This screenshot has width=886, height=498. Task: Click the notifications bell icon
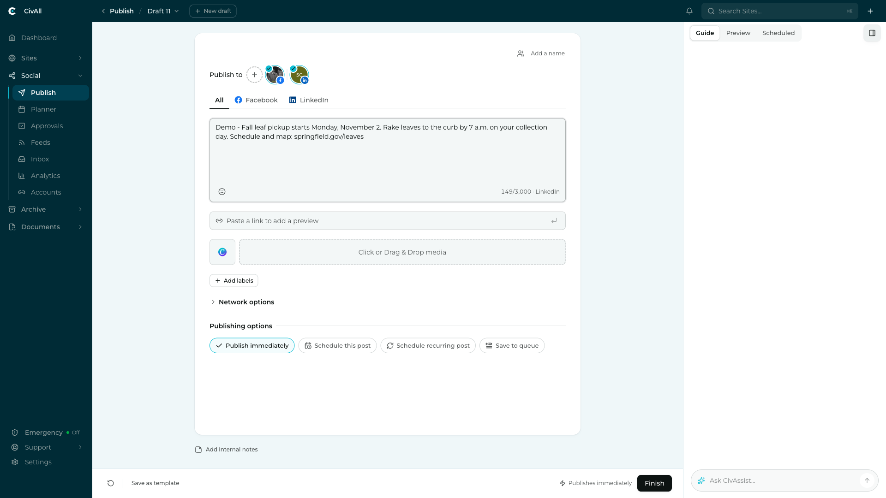[689, 11]
